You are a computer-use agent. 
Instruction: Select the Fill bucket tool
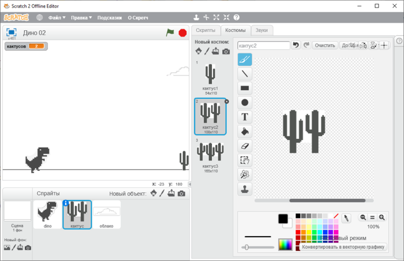tap(244, 131)
